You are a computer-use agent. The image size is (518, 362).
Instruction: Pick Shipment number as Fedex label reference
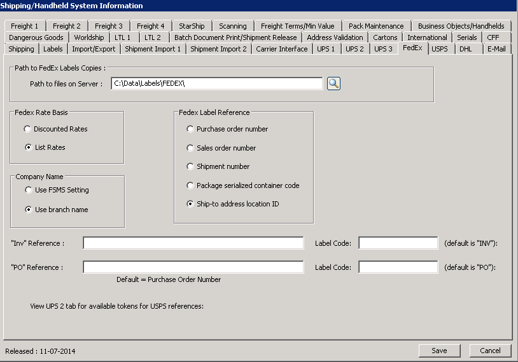pos(190,166)
